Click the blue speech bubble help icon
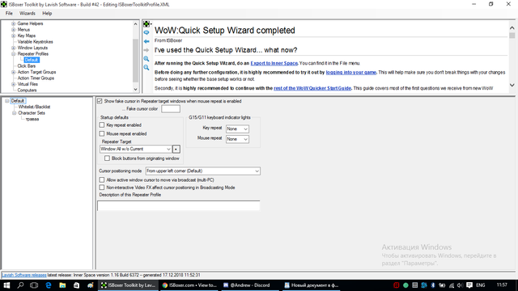This screenshot has width=518, height=291. coord(146,32)
